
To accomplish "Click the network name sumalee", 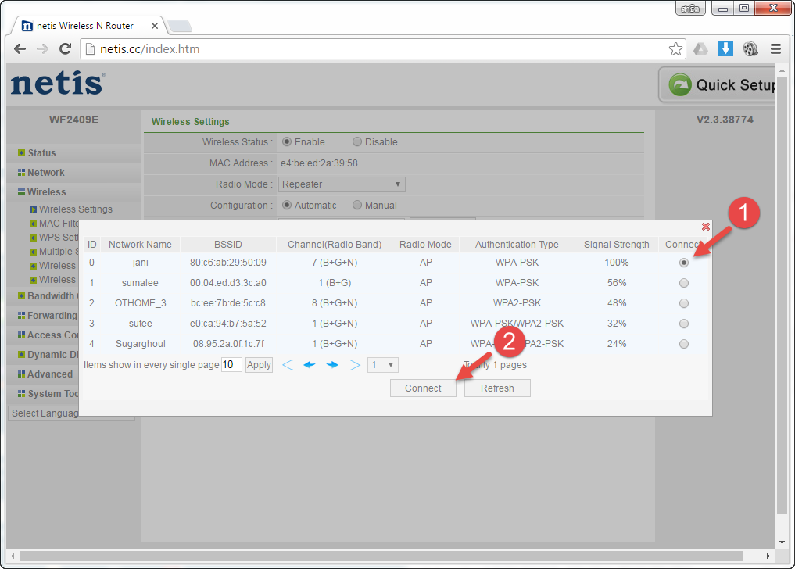I will (140, 283).
